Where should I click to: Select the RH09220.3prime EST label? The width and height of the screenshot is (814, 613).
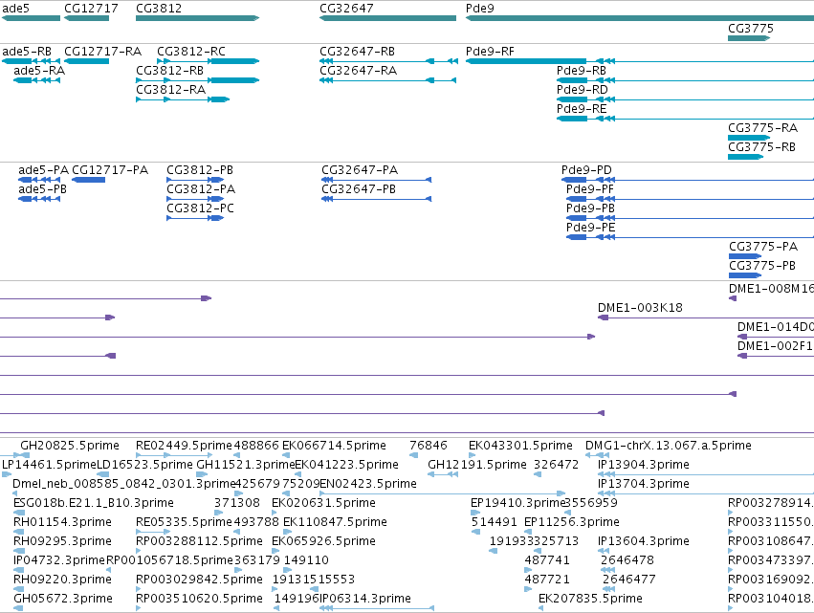tap(62, 580)
